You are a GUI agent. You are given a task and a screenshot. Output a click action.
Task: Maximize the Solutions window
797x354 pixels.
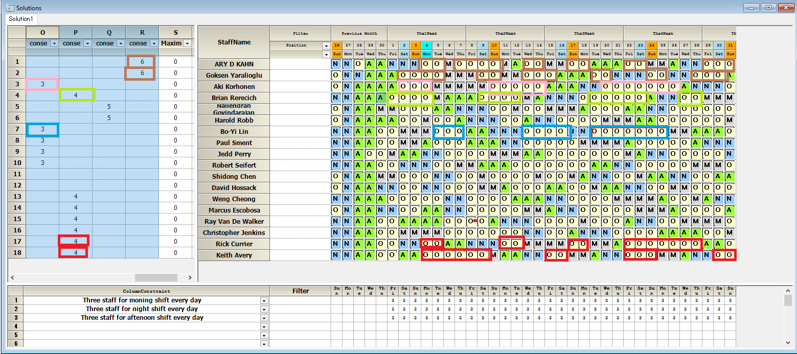[768, 8]
